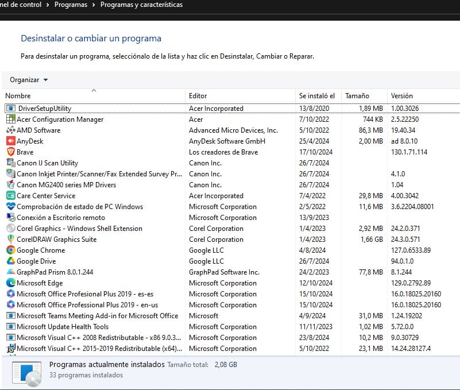Click the Canon Inkjet Extended Survey Program icon
Screen dimensions: 460x390
click(11, 173)
